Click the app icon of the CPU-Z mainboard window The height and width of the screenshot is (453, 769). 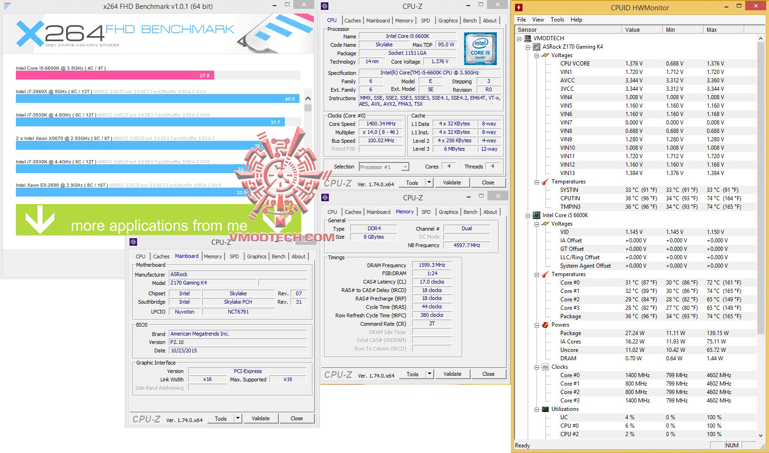click(x=133, y=242)
